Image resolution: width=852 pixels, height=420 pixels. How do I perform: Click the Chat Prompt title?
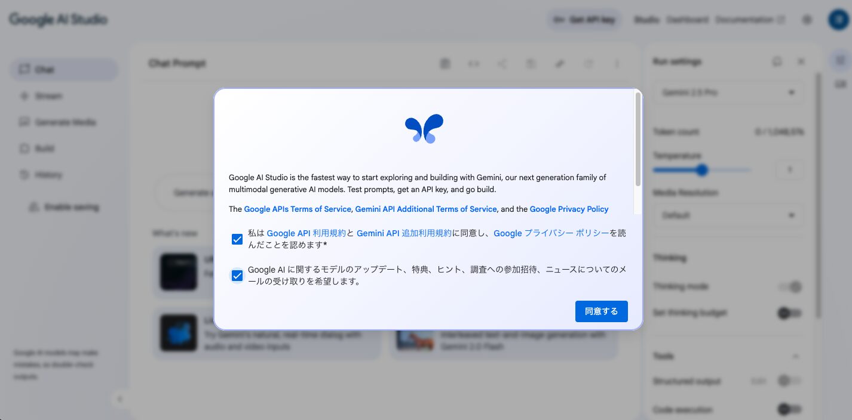click(177, 63)
